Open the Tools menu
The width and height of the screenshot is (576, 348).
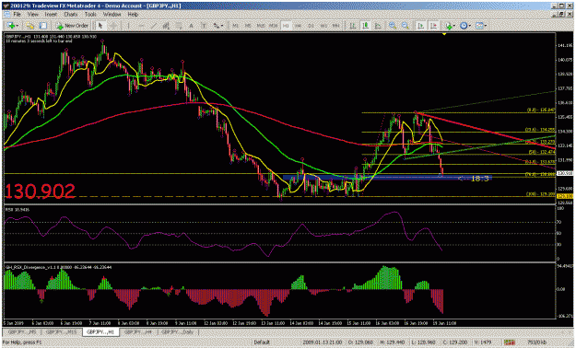(x=90, y=15)
